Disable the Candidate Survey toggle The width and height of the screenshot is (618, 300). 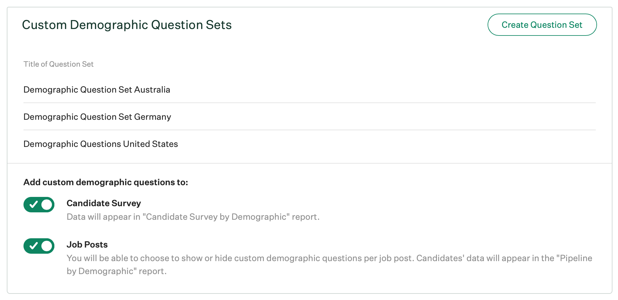39,205
